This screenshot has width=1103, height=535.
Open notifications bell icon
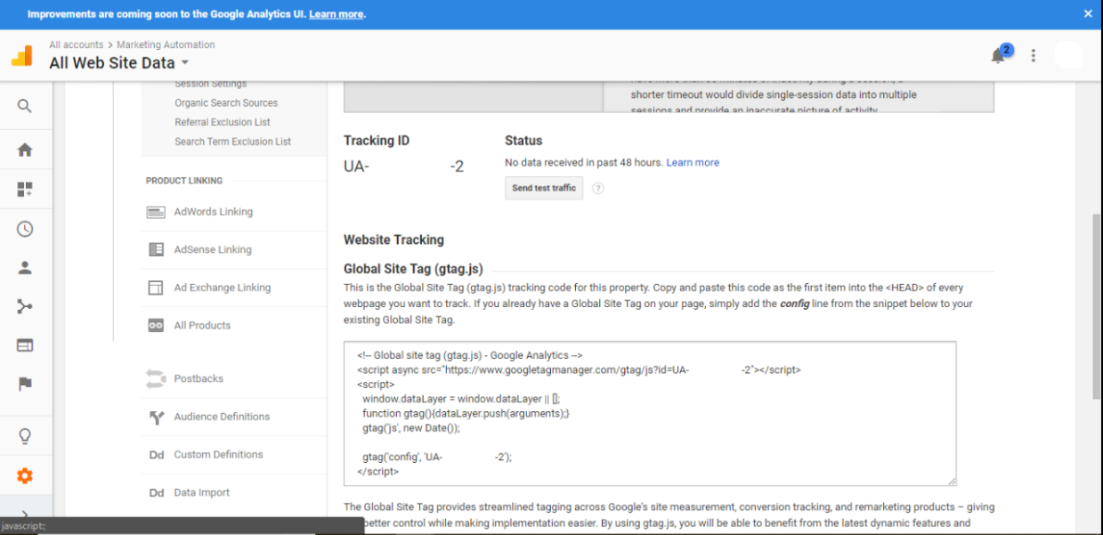pos(999,55)
